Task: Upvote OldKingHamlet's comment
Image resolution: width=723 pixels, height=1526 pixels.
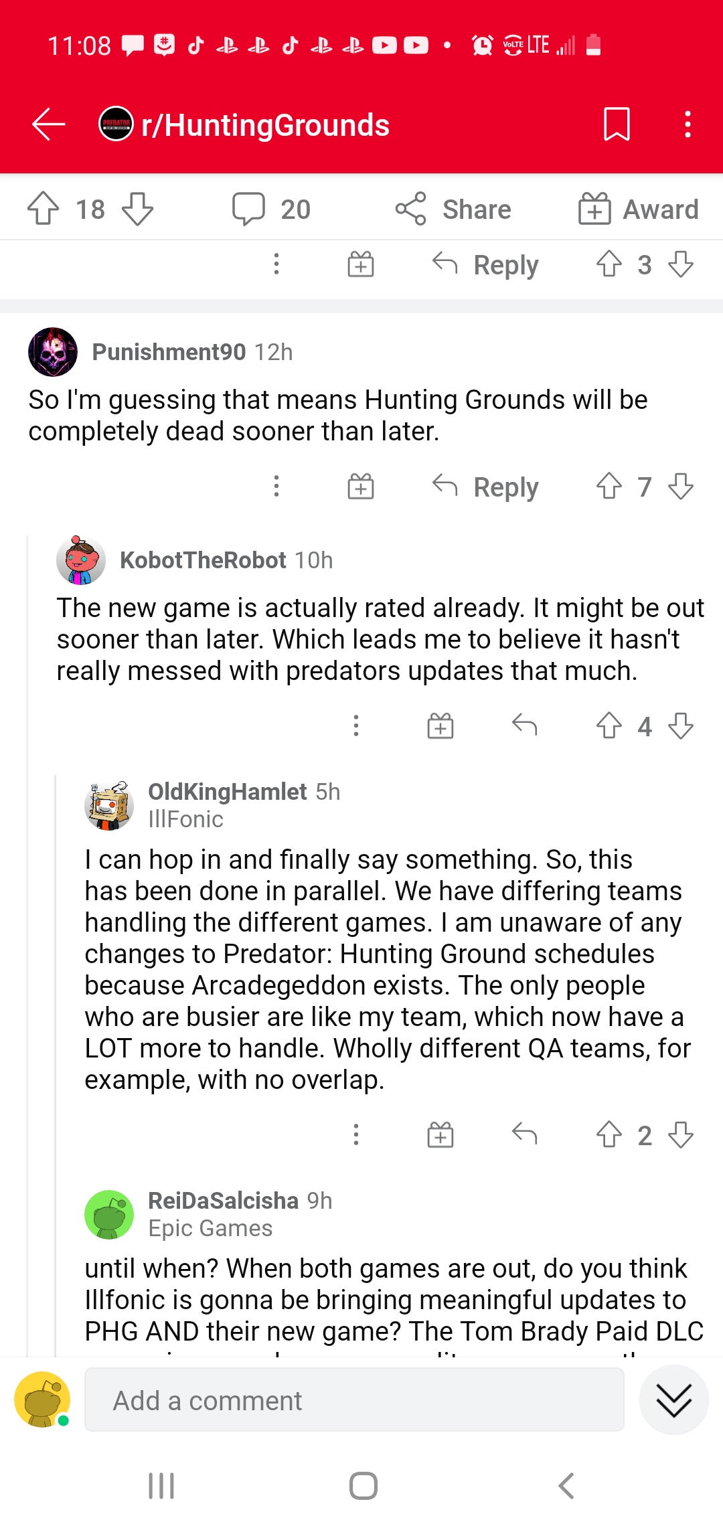Action: [609, 1134]
